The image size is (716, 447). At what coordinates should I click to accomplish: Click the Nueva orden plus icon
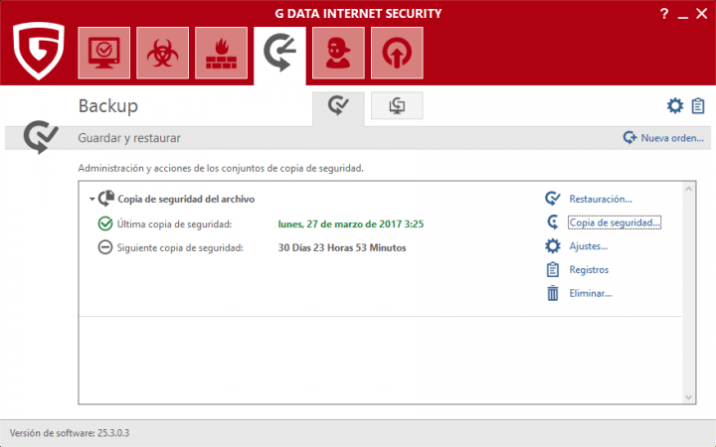point(629,137)
